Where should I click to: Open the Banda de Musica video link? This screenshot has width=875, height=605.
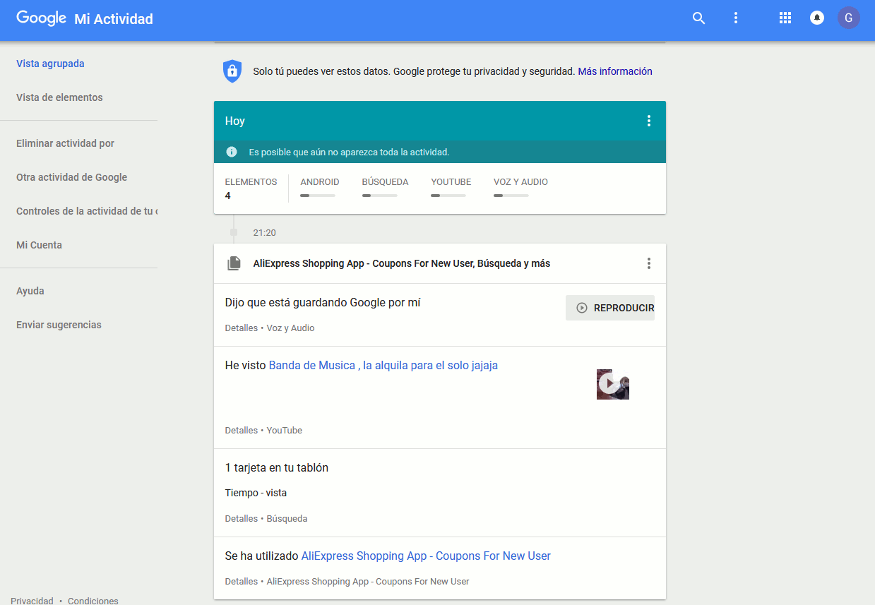(x=383, y=365)
